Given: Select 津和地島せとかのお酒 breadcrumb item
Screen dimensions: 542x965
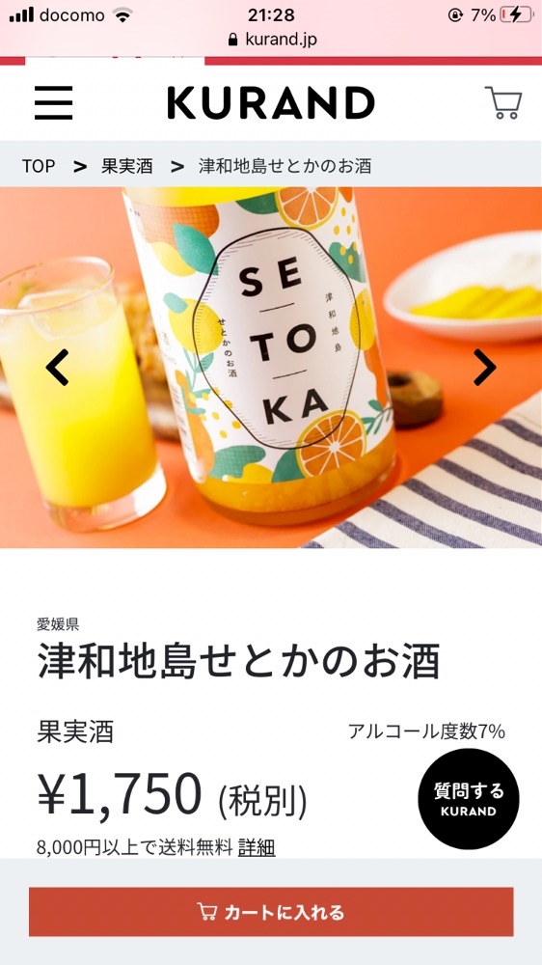Looking at the screenshot, I should coord(285,166).
